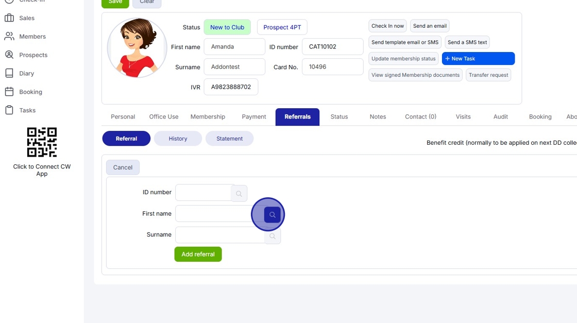Click Send an email button
577x323 pixels.
point(430,26)
